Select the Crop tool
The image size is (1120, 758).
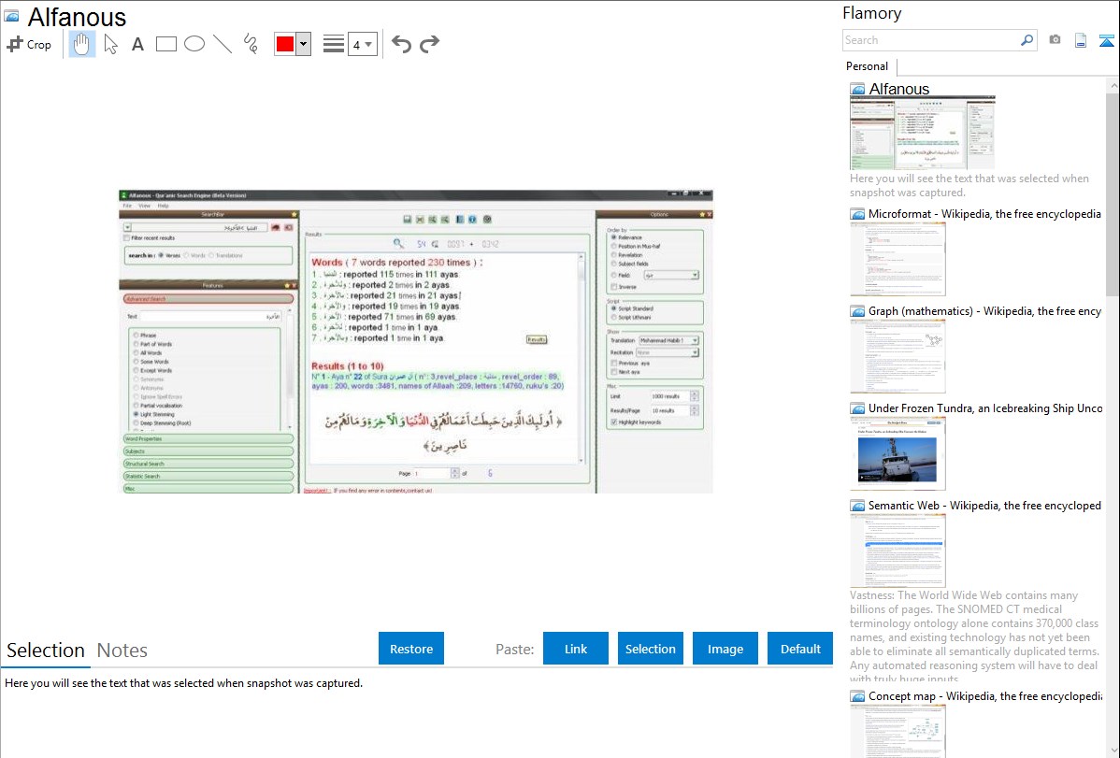point(29,44)
